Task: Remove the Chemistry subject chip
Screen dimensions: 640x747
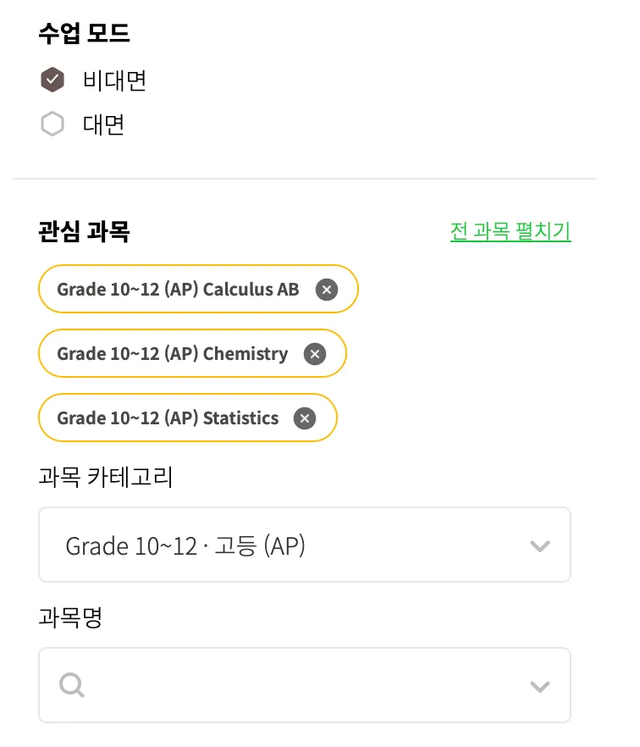Action: [315, 354]
